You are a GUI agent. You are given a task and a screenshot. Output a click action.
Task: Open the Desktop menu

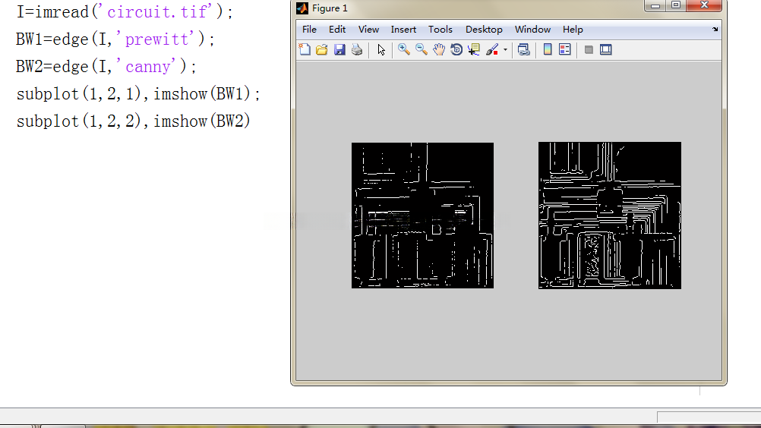pos(484,29)
